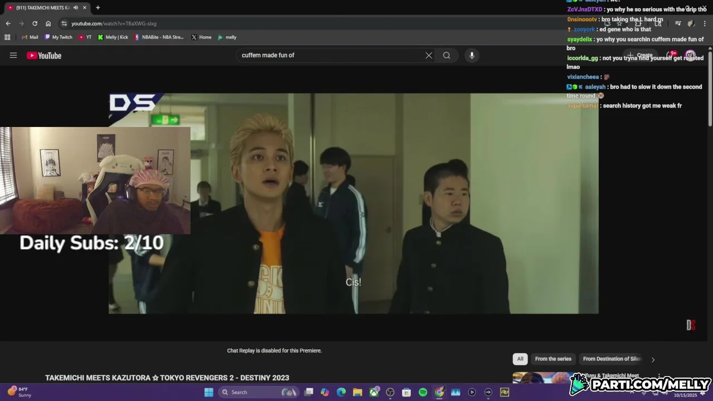Open Microsoft Store from the taskbar

coord(407,392)
